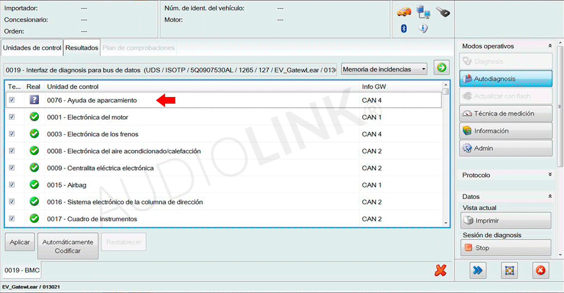Click the car key ignition icon
The image size is (564, 293).
(442, 12)
